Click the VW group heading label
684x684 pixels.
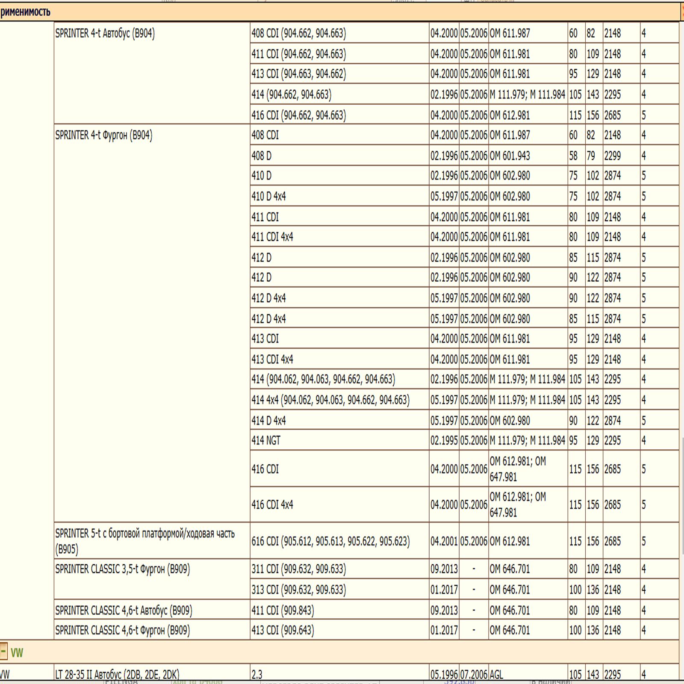(x=17, y=653)
